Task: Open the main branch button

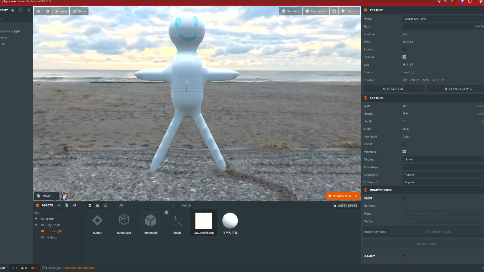Action: click(x=61, y=11)
